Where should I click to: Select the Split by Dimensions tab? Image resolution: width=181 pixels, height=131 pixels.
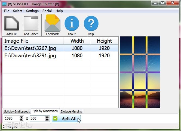[x=45, y=111]
